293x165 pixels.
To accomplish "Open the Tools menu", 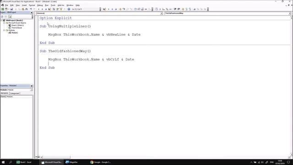I will [x=53, y=5].
